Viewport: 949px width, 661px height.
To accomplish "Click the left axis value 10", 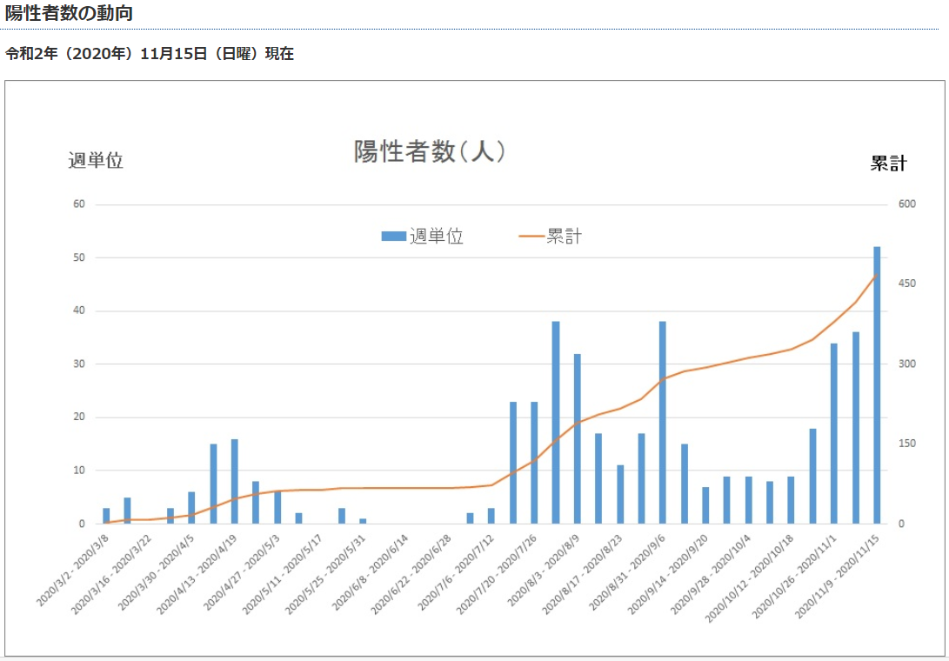I will pyautogui.click(x=79, y=471).
